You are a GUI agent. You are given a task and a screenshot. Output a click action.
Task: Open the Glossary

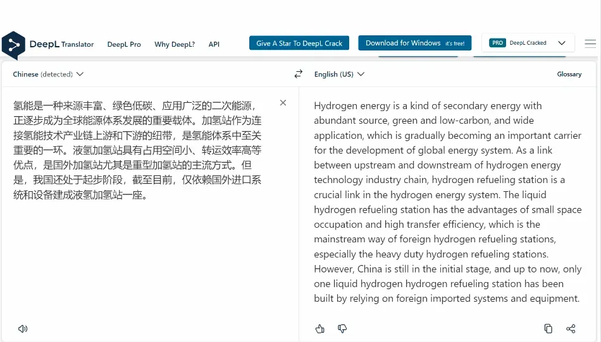click(x=569, y=74)
